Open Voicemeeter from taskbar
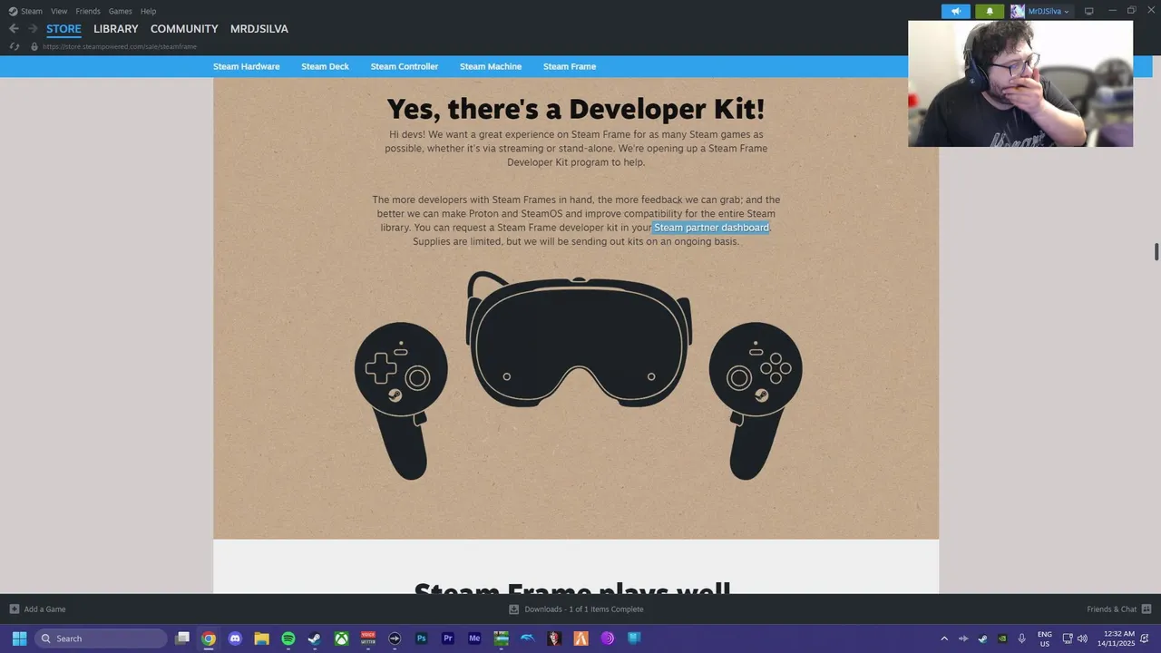The image size is (1161, 653). [x=368, y=638]
